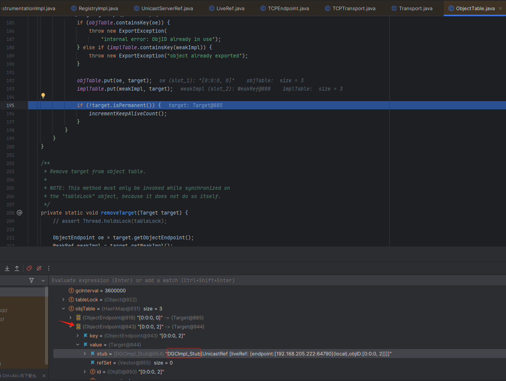Expand the key = ObjectEndpoint@943 node

point(78,336)
